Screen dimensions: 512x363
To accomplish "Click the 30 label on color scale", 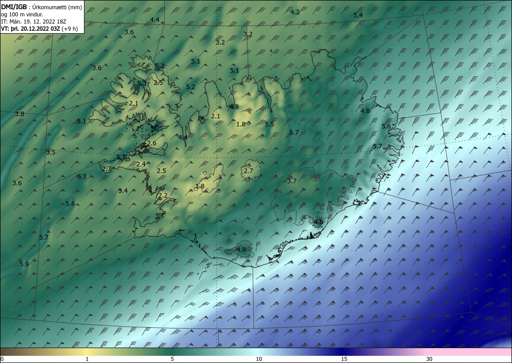I will click(x=430, y=359).
